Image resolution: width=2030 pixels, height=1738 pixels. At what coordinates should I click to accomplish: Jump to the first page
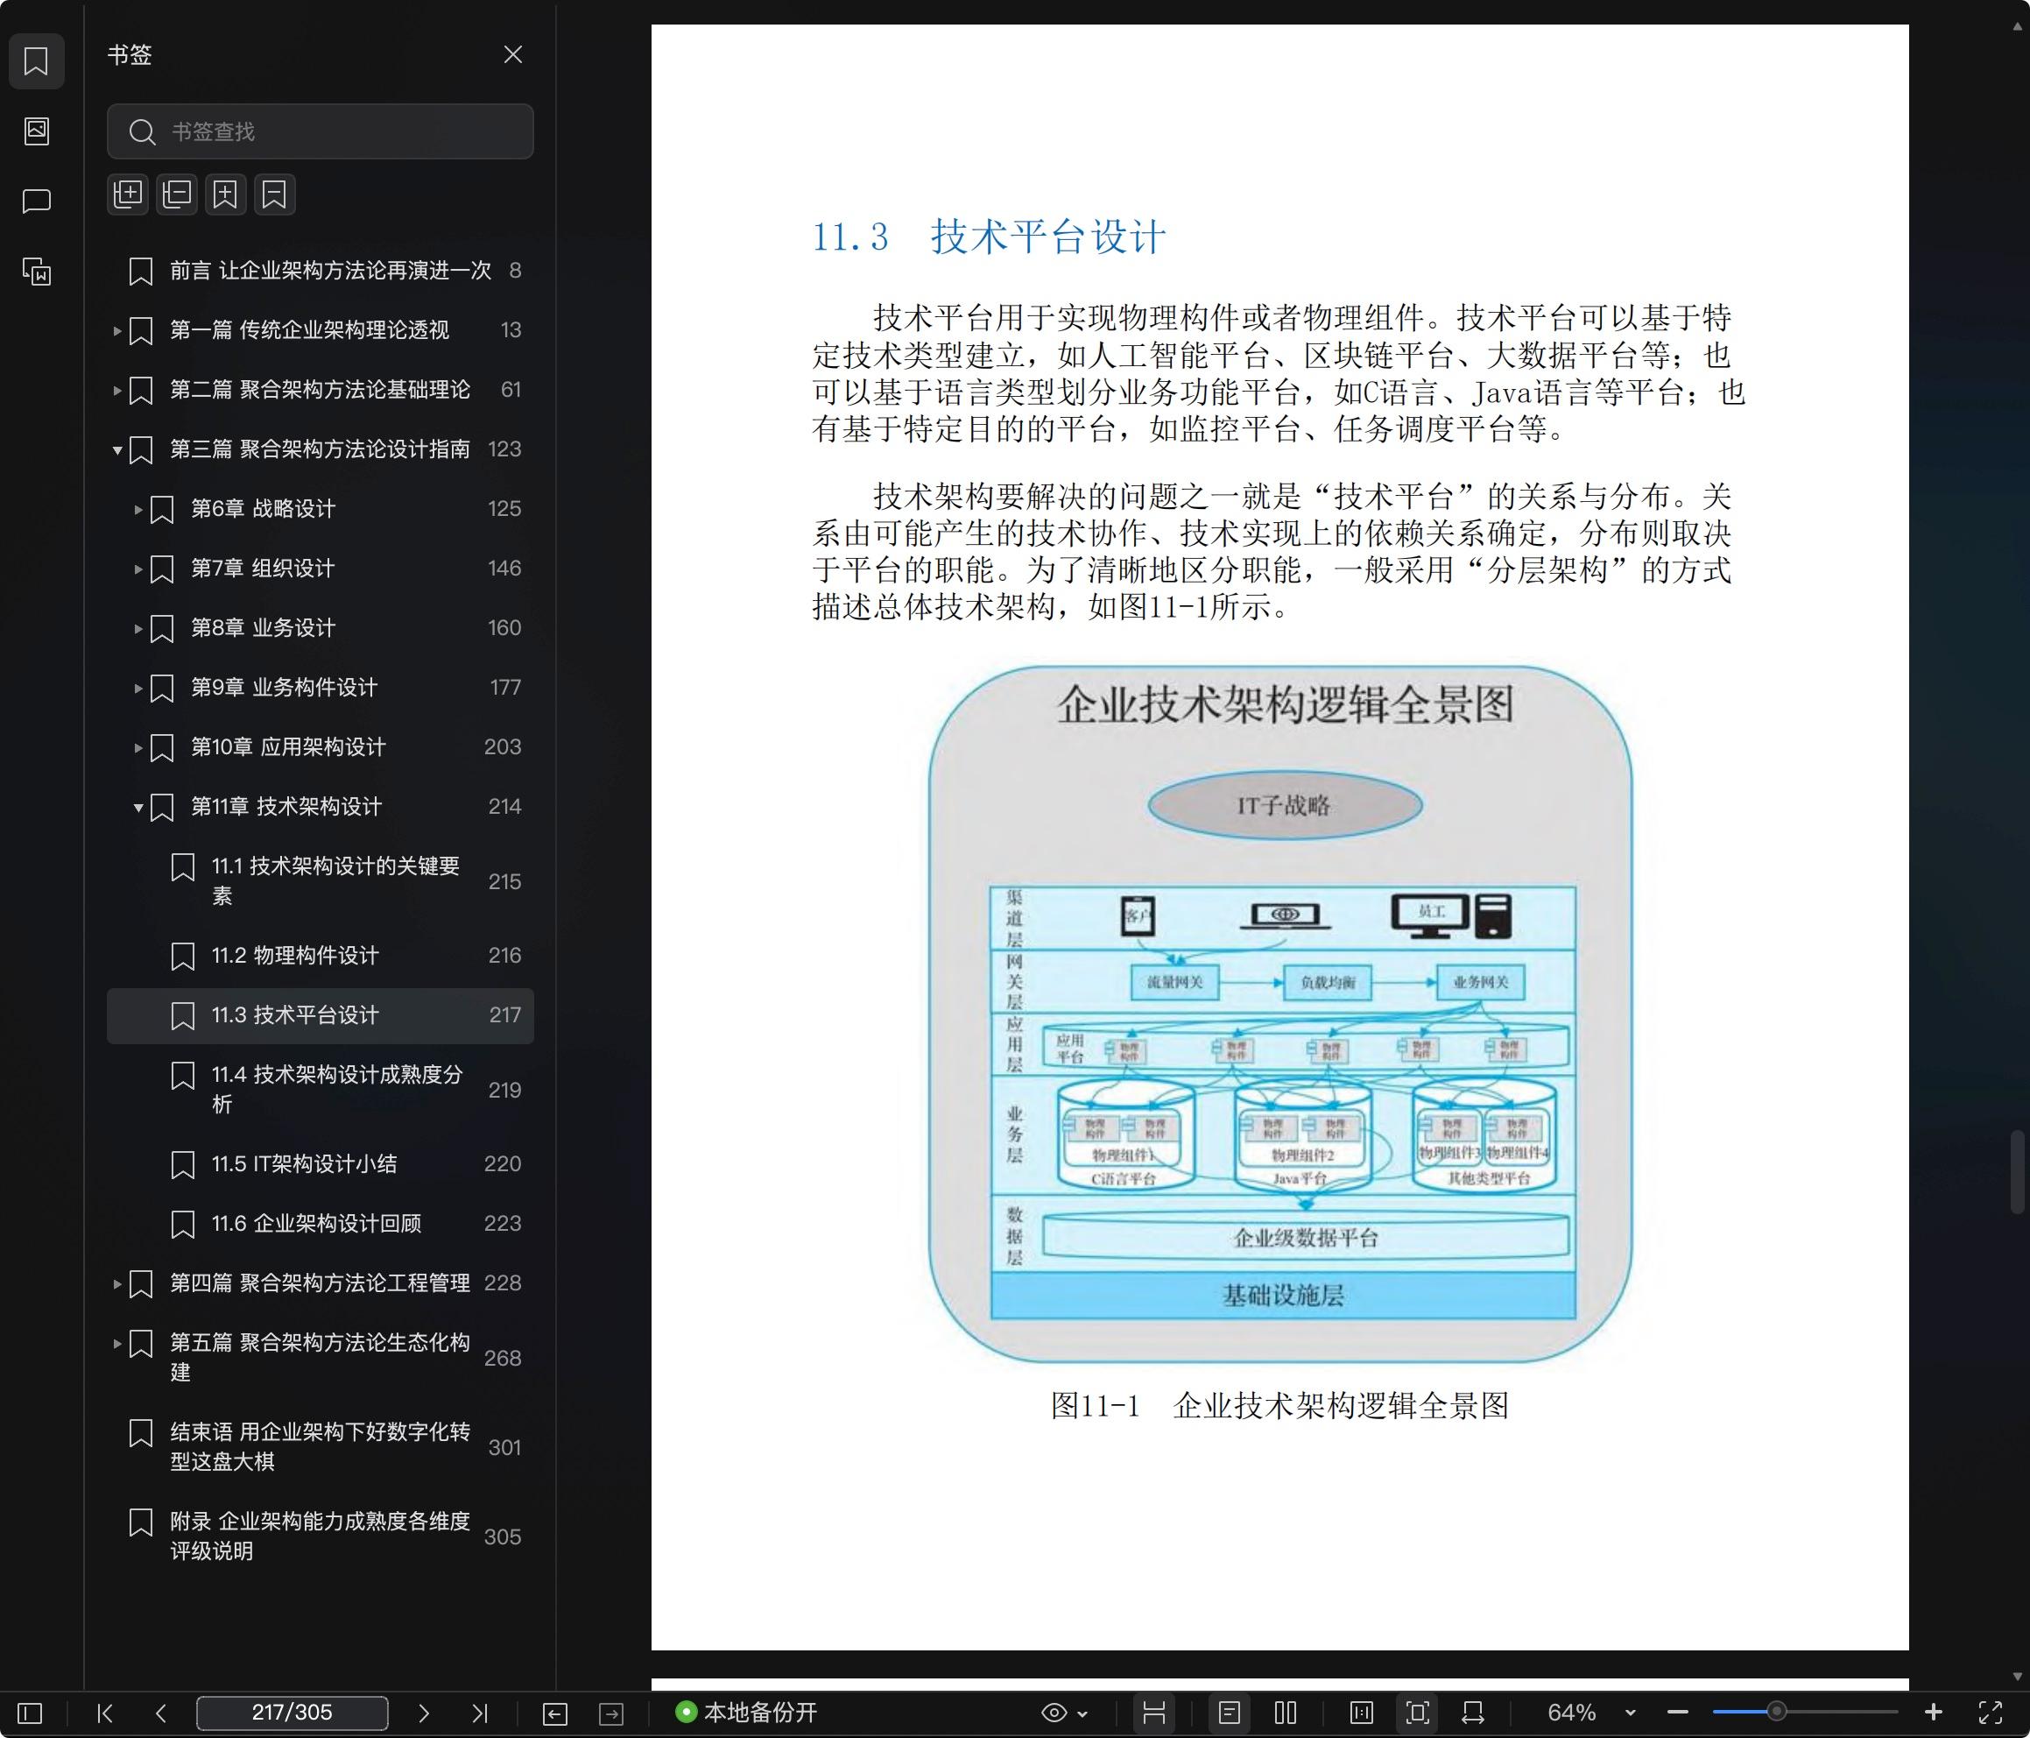point(105,1713)
